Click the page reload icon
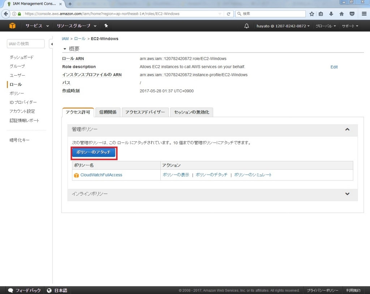The width and height of the screenshot is (370, 294). click(x=228, y=14)
